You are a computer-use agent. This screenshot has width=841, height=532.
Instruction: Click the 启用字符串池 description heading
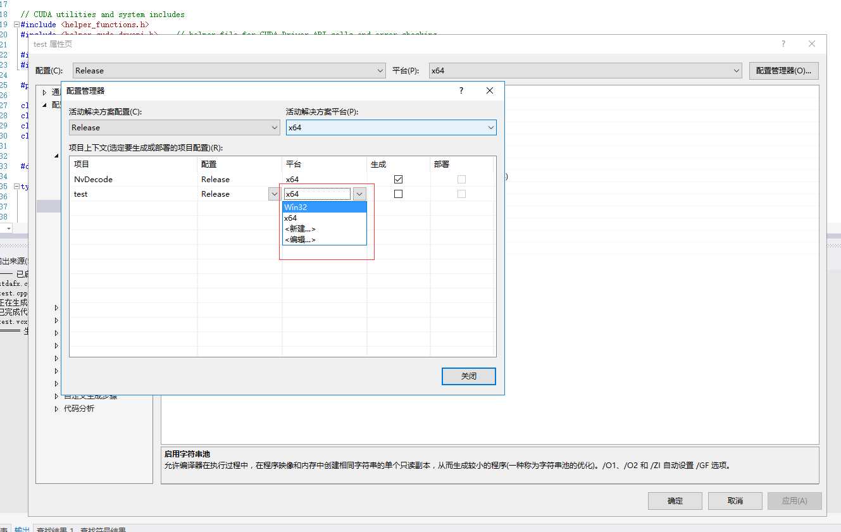point(187,454)
